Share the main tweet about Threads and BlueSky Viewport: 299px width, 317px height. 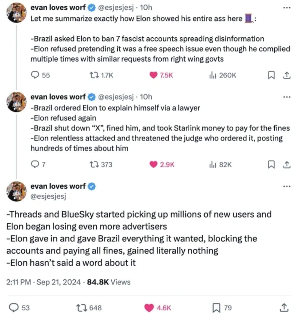click(x=284, y=308)
